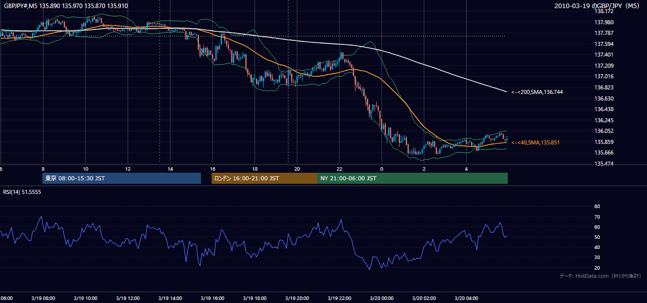Click price axis value 136.823
The image size is (647, 303).
(x=604, y=87)
